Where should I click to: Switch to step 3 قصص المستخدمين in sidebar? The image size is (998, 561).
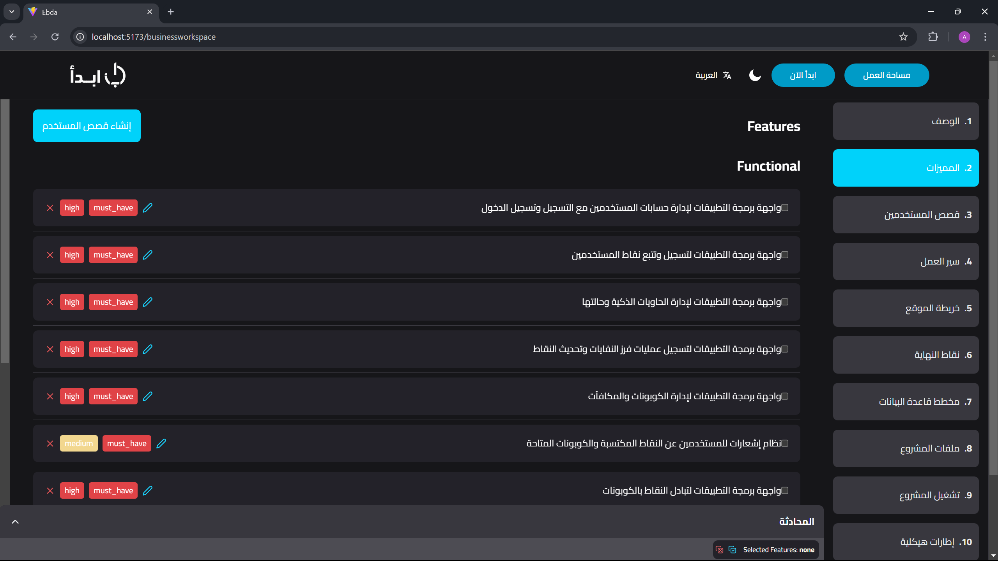(x=906, y=215)
